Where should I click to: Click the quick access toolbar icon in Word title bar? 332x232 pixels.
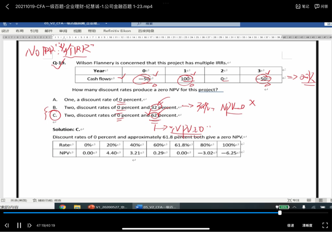tap(5, 24)
